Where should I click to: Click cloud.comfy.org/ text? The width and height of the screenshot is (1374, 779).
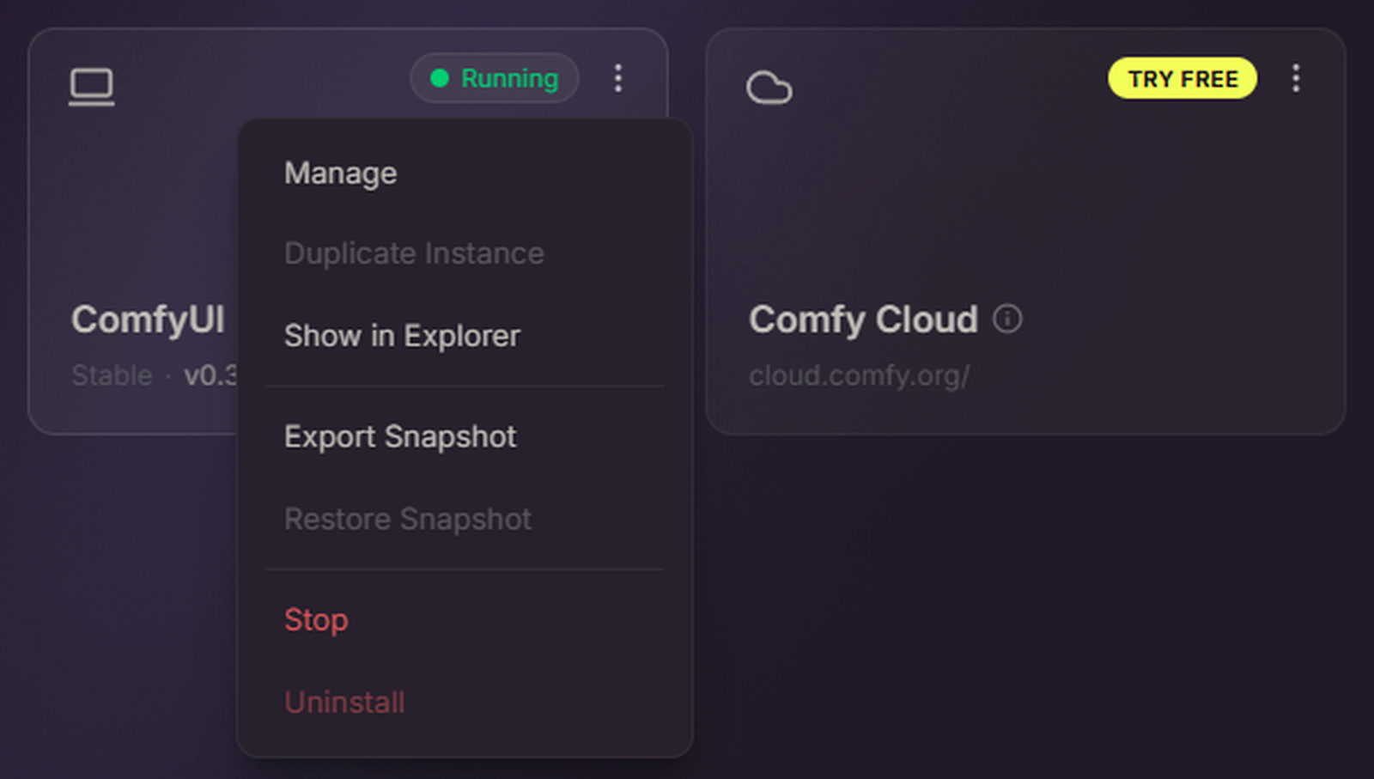click(859, 375)
